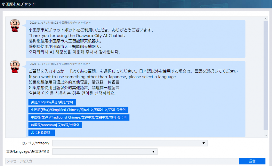Click the chat scrollbar down arrow
The height and width of the screenshot is (166, 272).
265,136
